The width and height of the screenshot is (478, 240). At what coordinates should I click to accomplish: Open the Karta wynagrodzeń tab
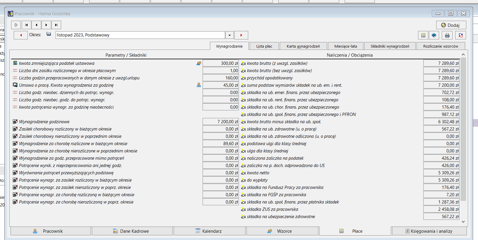(303, 46)
